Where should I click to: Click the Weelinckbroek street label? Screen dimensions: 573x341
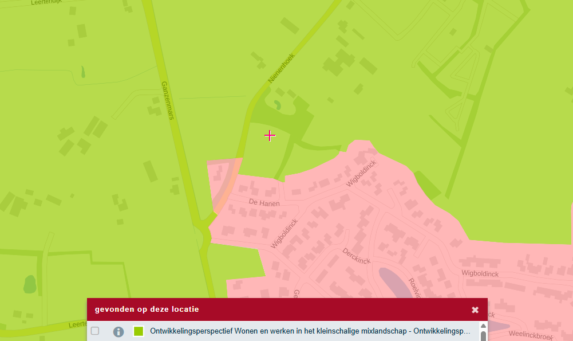[531, 335]
